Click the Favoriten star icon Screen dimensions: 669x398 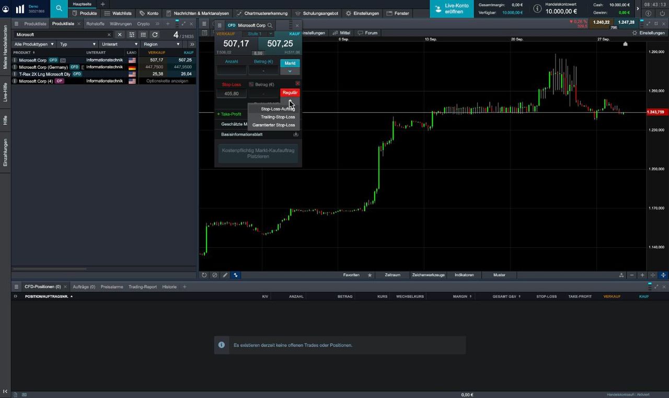point(370,275)
